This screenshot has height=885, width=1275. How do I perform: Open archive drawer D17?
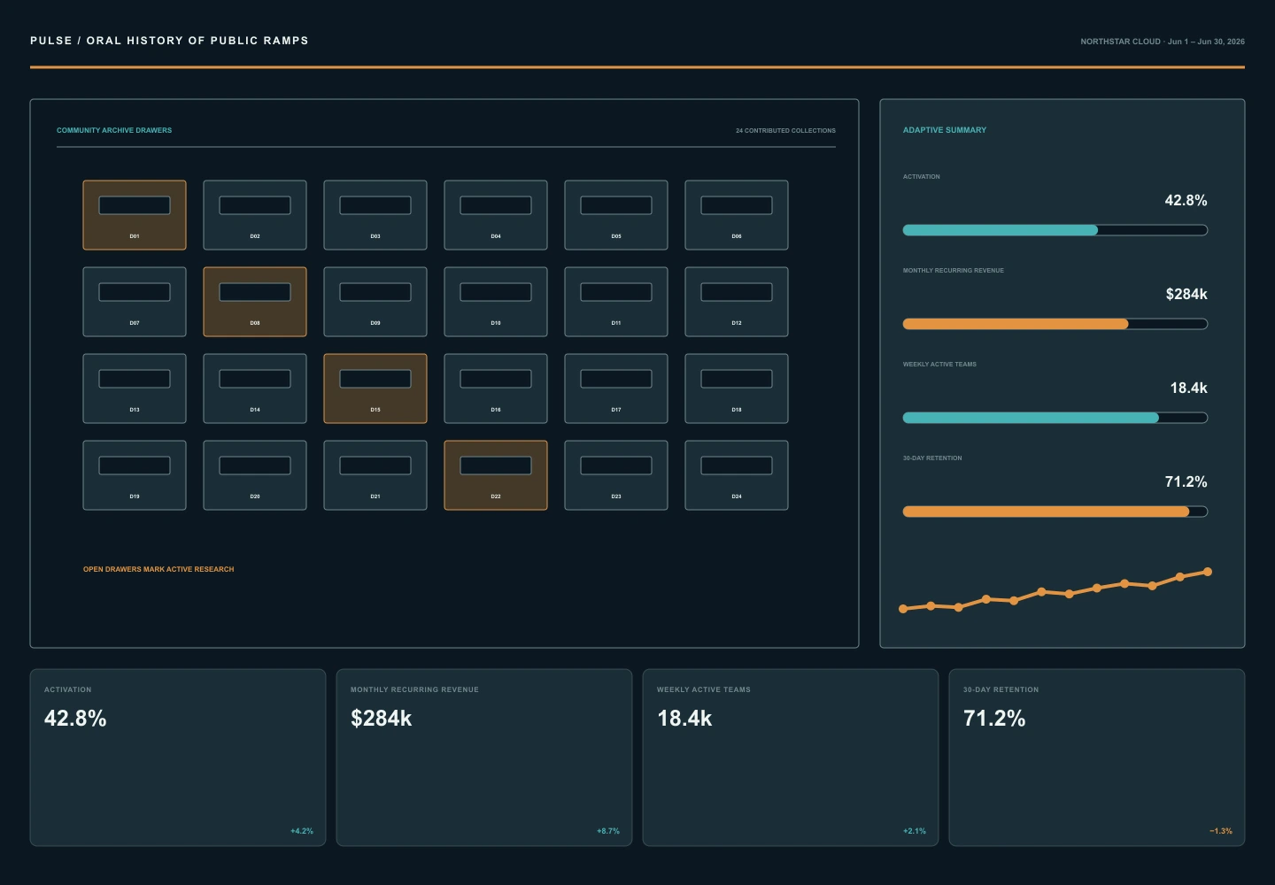click(616, 389)
